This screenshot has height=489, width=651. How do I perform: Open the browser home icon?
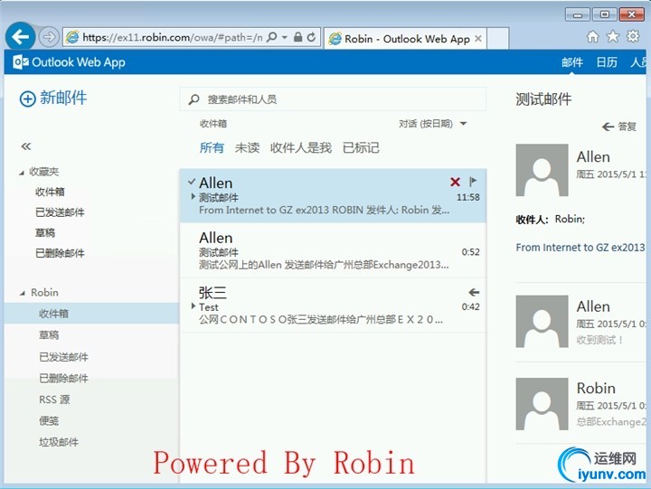pyautogui.click(x=592, y=37)
